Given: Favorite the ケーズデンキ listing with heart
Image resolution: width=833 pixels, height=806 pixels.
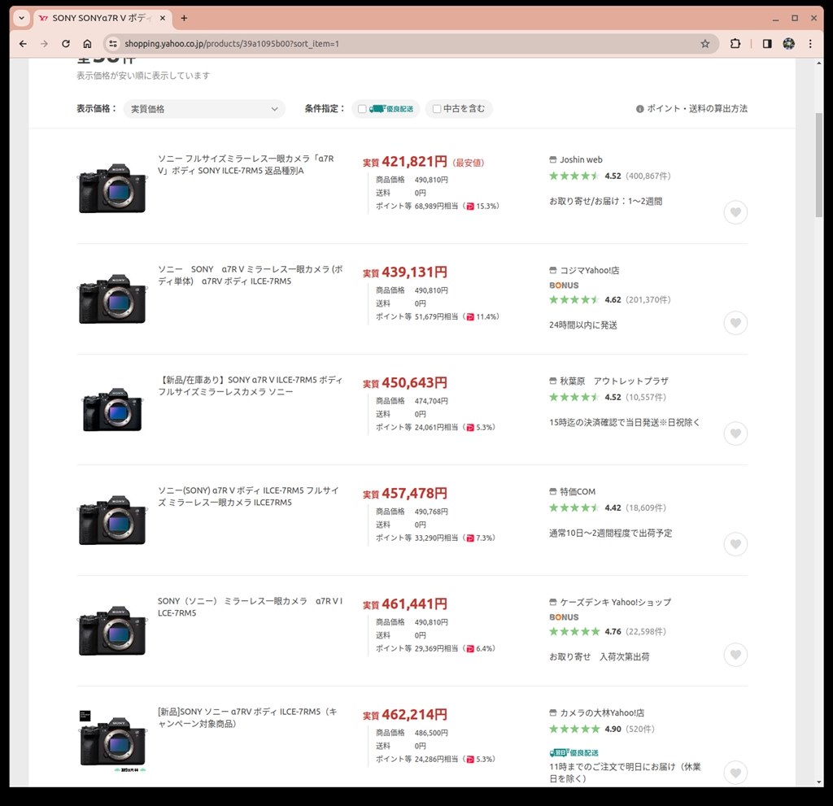Looking at the screenshot, I should coord(735,655).
